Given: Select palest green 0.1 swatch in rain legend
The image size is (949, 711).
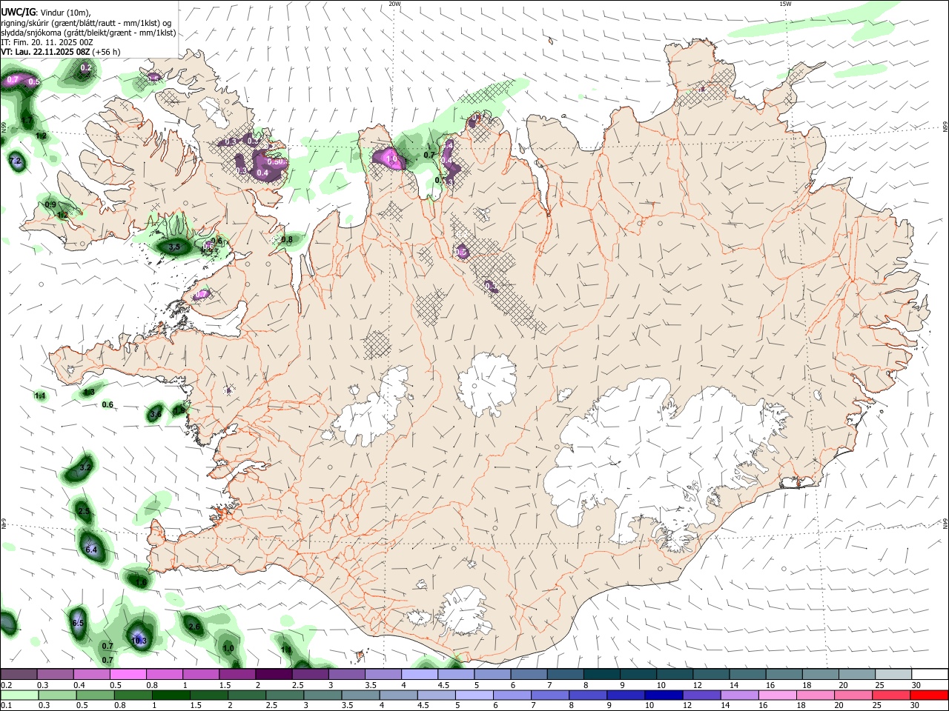Looking at the screenshot, I should point(19,695).
